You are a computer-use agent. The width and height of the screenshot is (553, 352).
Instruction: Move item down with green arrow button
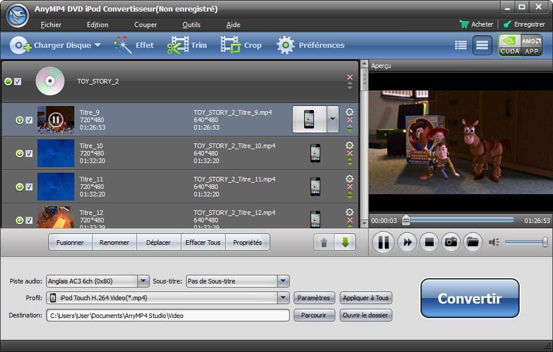[x=345, y=243]
